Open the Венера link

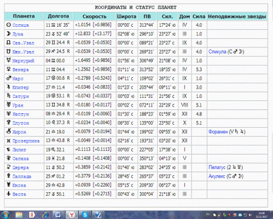21,70
